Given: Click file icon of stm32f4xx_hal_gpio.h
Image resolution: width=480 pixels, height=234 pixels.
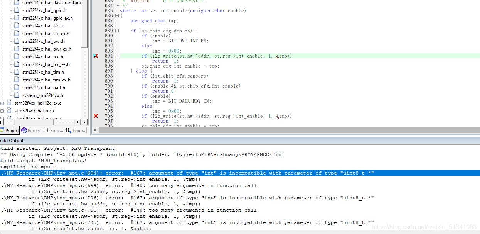Looking at the screenshot, I should pyautogui.click(x=17, y=10).
